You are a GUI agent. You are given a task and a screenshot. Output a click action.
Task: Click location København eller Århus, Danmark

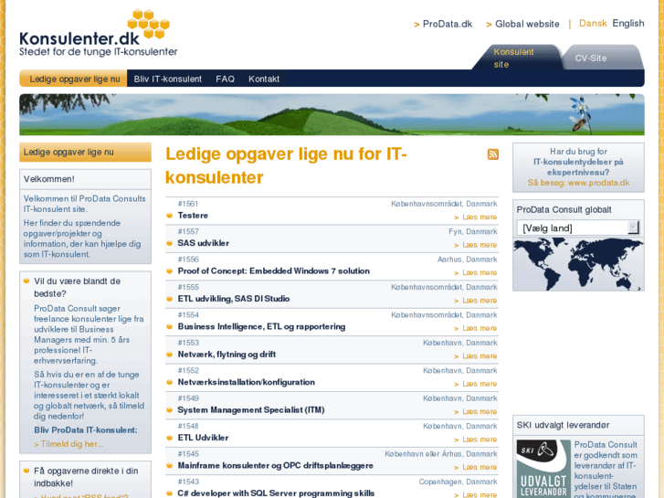tap(441, 454)
